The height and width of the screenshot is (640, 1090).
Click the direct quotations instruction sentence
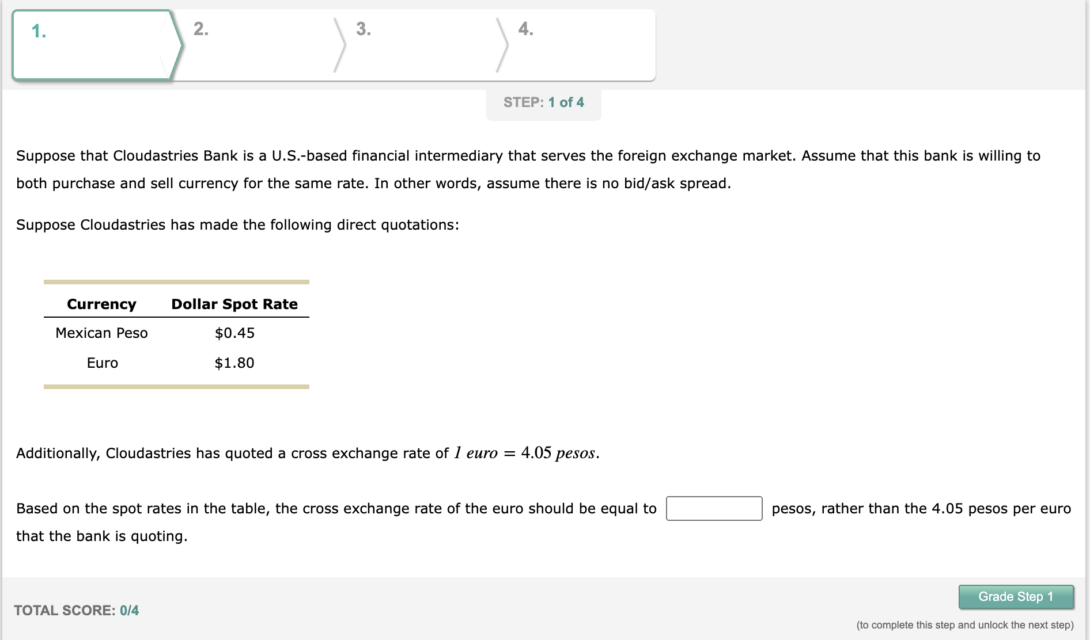(237, 224)
